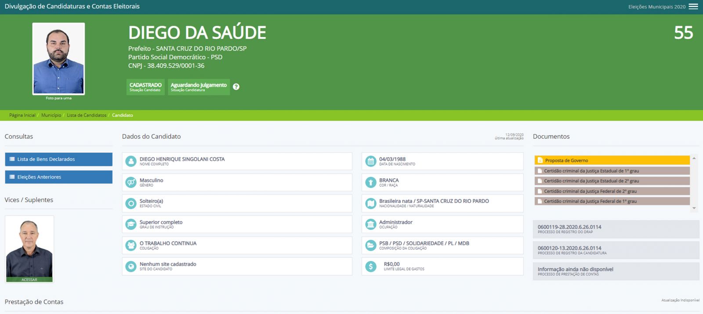Click the document icon on Proposta de Governo

tap(540, 160)
